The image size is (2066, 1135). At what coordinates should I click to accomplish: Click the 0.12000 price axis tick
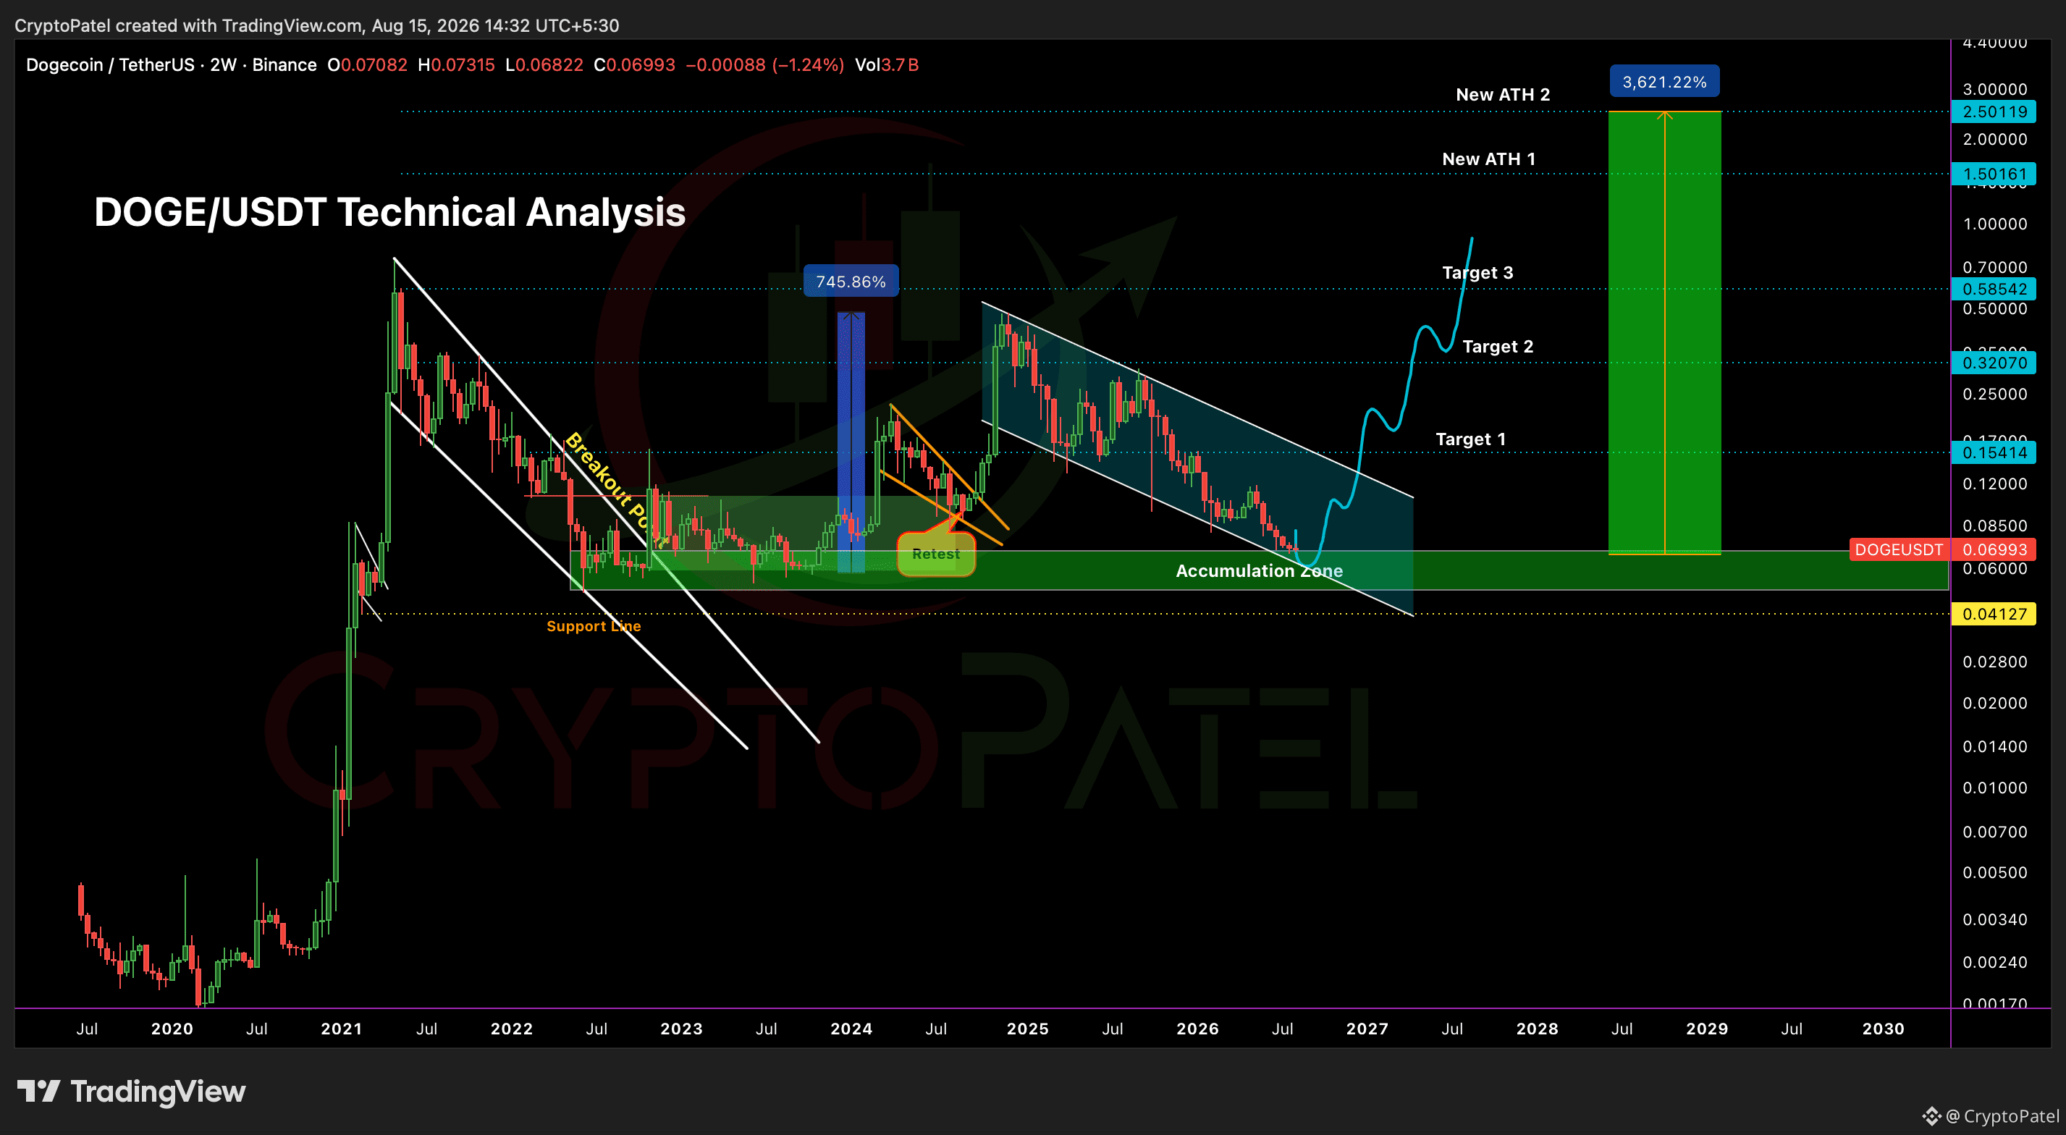1994,484
